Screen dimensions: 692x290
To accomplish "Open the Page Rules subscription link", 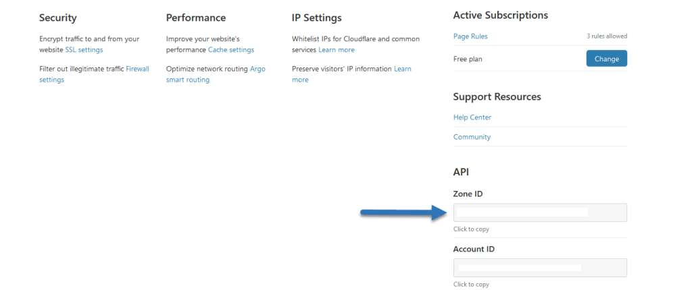I will (470, 36).
